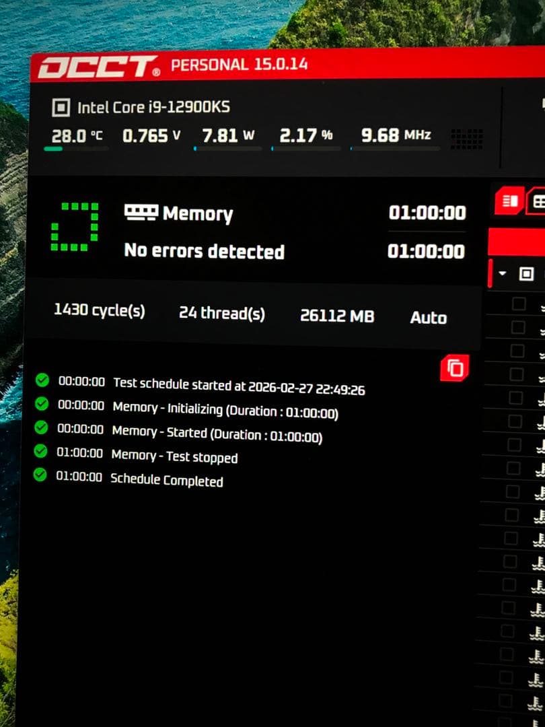This screenshot has height=727, width=545.
Task: Select log line 'Memory - Started (Duration : 01:00:00)'
Action: (x=217, y=434)
